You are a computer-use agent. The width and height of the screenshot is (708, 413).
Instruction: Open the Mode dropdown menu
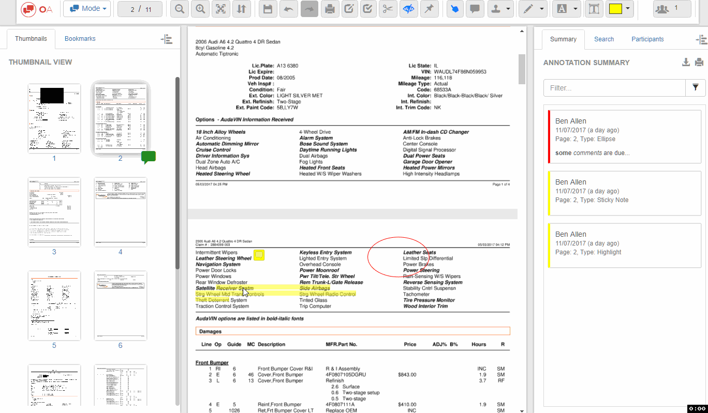87,9
